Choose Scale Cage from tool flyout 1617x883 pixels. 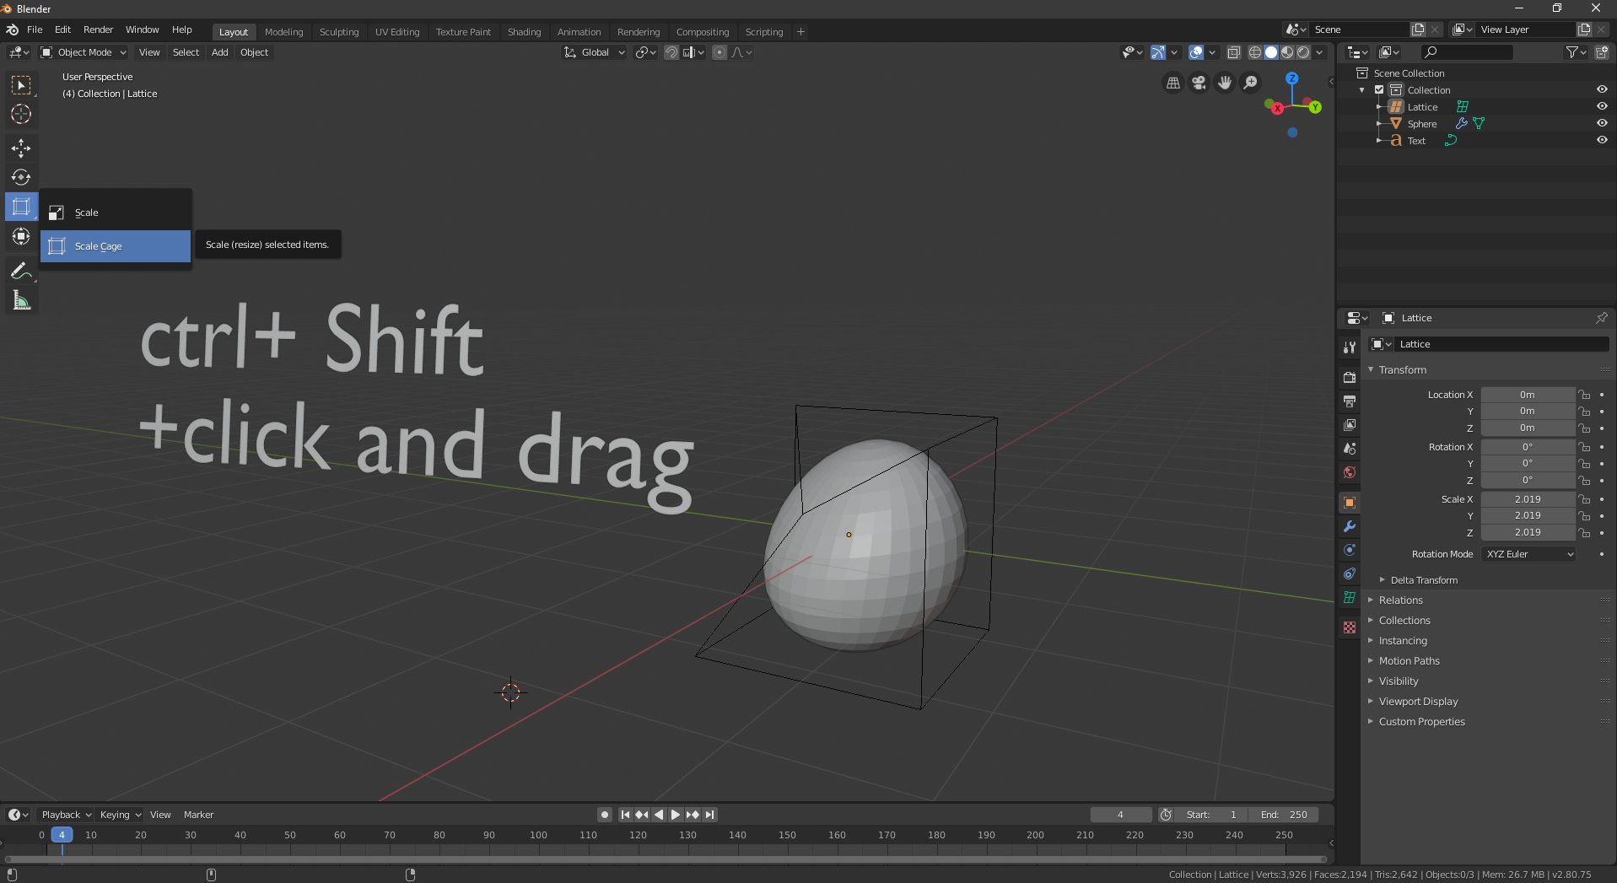[116, 246]
